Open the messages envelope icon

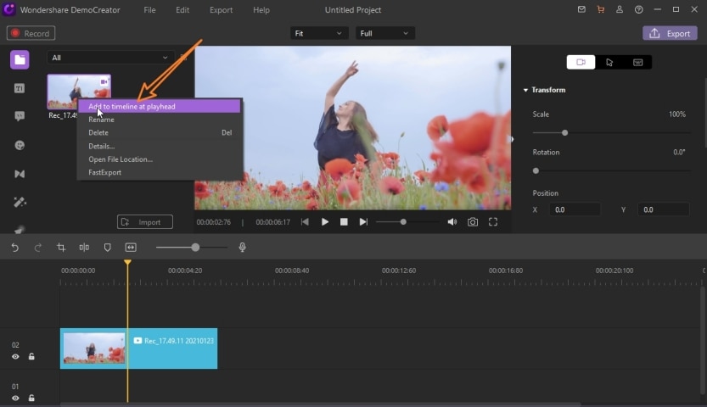click(581, 9)
